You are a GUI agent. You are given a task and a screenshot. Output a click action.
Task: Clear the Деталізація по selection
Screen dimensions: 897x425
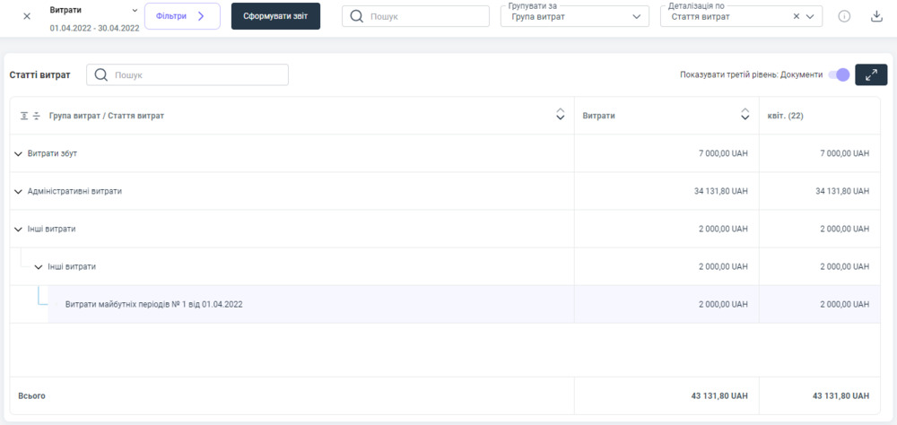pos(797,16)
